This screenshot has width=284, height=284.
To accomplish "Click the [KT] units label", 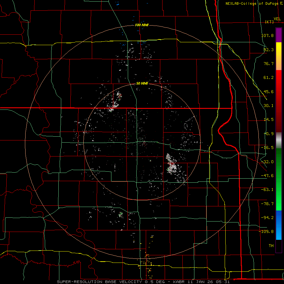I will click(x=269, y=22).
